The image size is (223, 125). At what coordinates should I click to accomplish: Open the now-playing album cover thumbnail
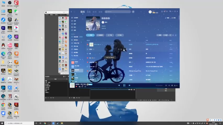pyautogui.click(x=72, y=85)
